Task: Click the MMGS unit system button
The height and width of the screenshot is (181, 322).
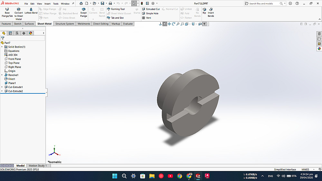Action: 305,169
